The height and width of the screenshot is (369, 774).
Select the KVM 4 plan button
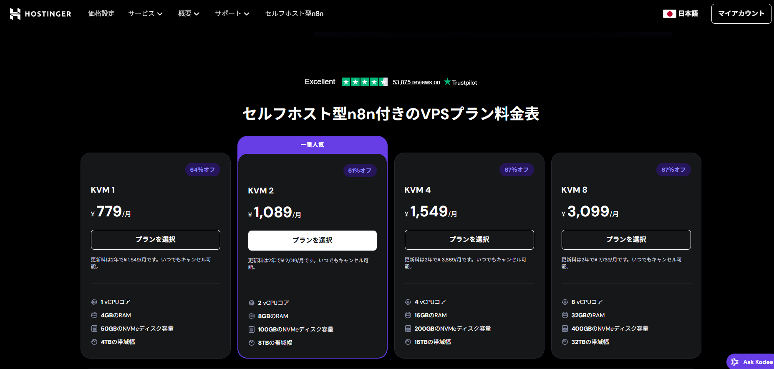469,240
